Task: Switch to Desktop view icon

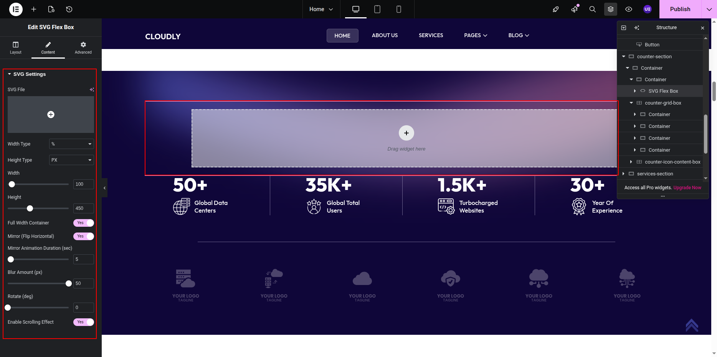Action: point(356,9)
